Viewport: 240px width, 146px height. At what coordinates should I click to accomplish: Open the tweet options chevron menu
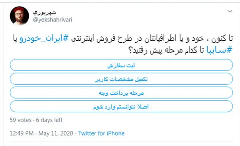pyautogui.click(x=230, y=11)
